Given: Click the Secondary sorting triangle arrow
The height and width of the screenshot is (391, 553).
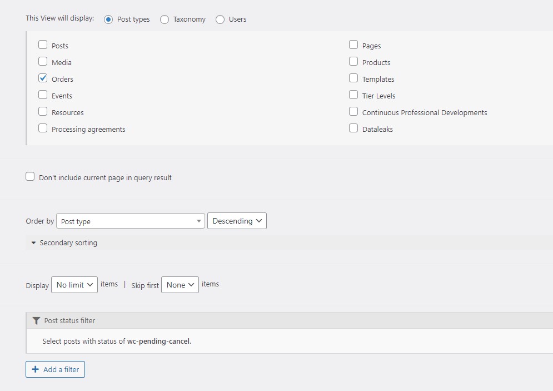Looking at the screenshot, I should (x=33, y=243).
